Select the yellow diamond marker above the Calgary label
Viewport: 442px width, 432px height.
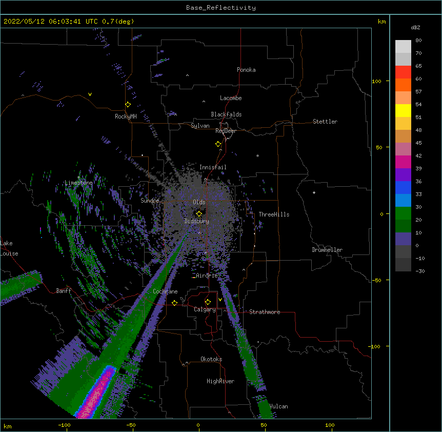pyautogui.click(x=208, y=302)
